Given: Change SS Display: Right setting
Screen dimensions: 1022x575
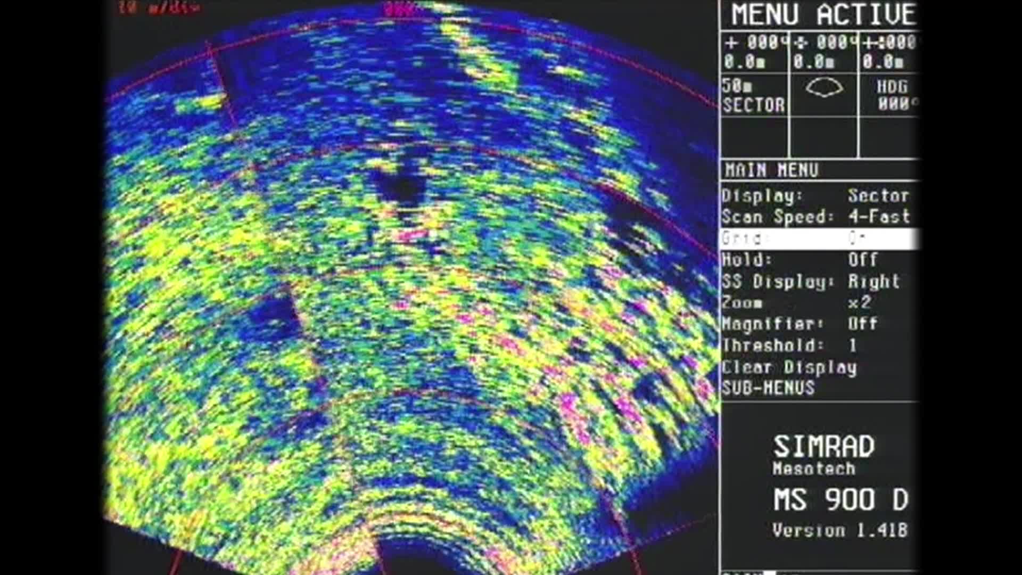Looking at the screenshot, I should 820,282.
